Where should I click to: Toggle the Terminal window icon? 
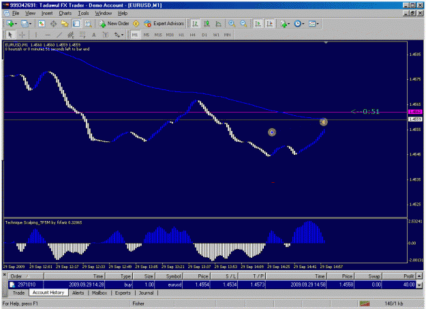point(76,24)
